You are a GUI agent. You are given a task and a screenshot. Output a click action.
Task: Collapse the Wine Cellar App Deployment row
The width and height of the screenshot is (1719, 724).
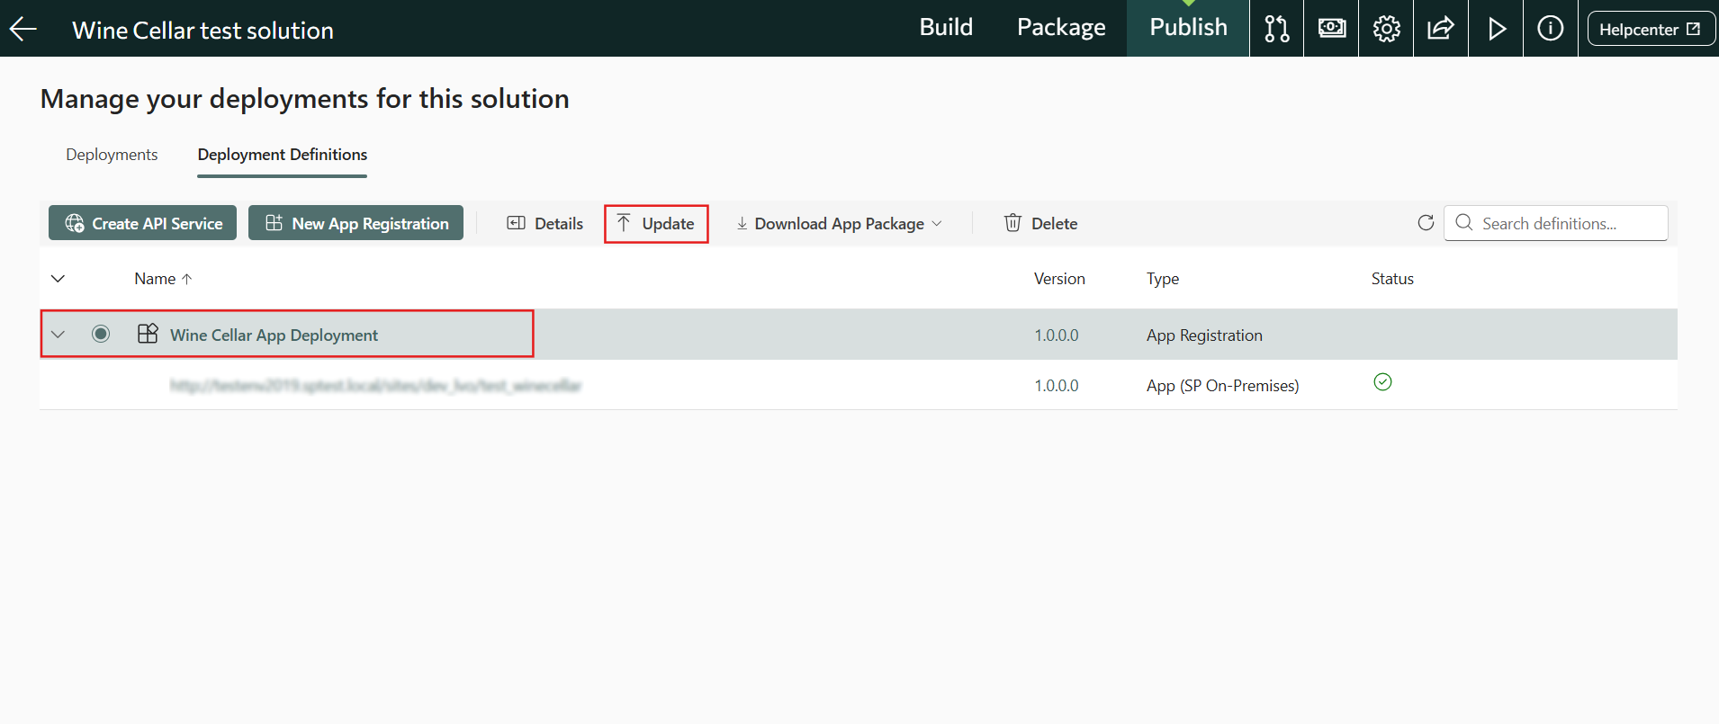(58, 335)
